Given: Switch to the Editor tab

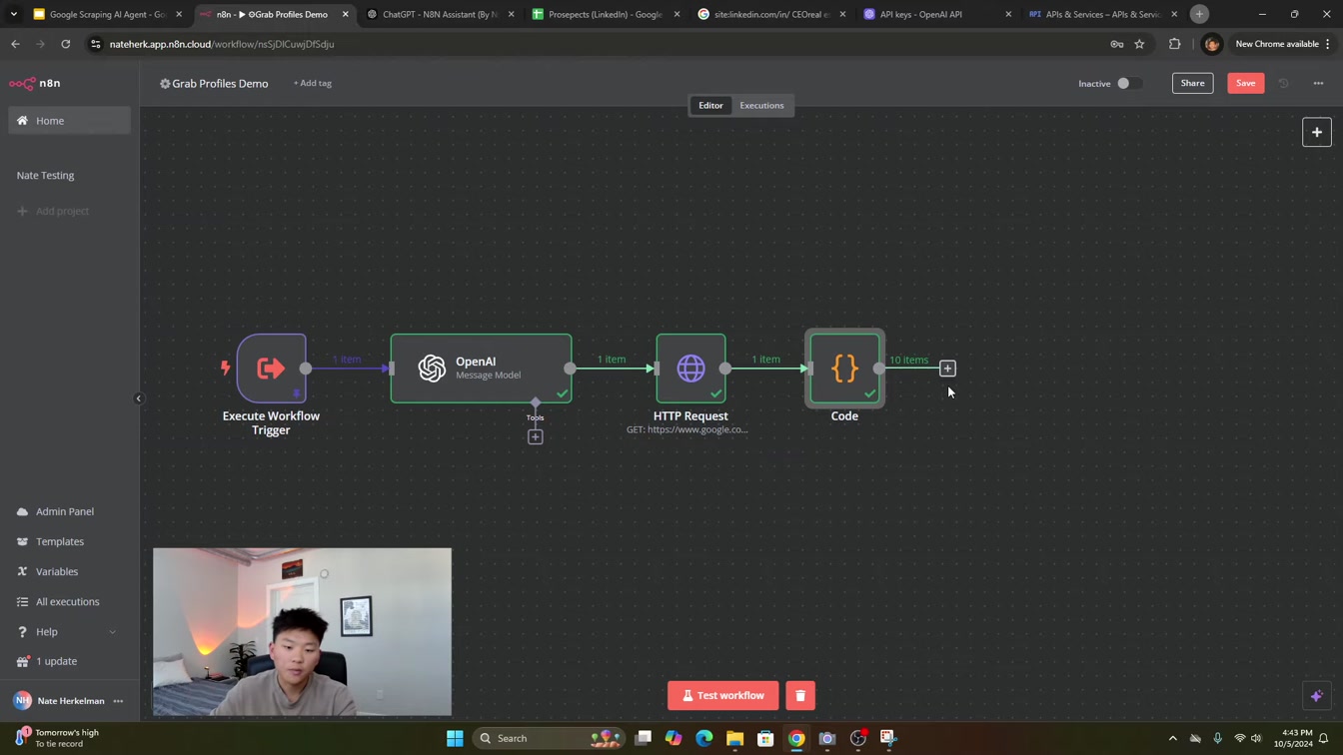Looking at the screenshot, I should (710, 106).
